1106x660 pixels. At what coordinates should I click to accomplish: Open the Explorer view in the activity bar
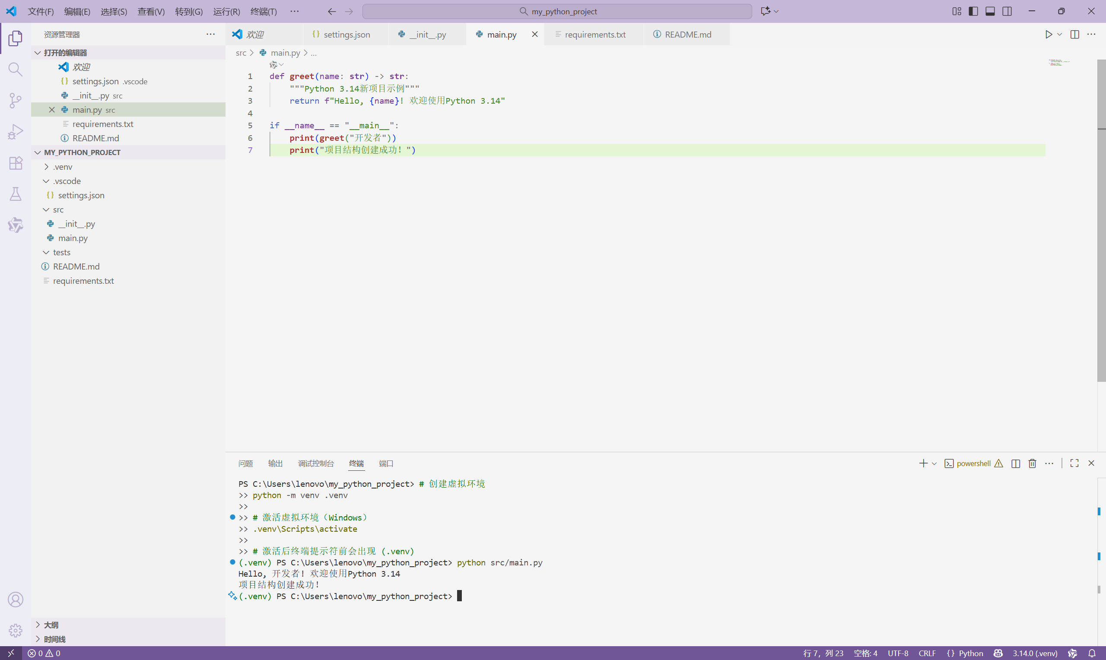point(15,38)
